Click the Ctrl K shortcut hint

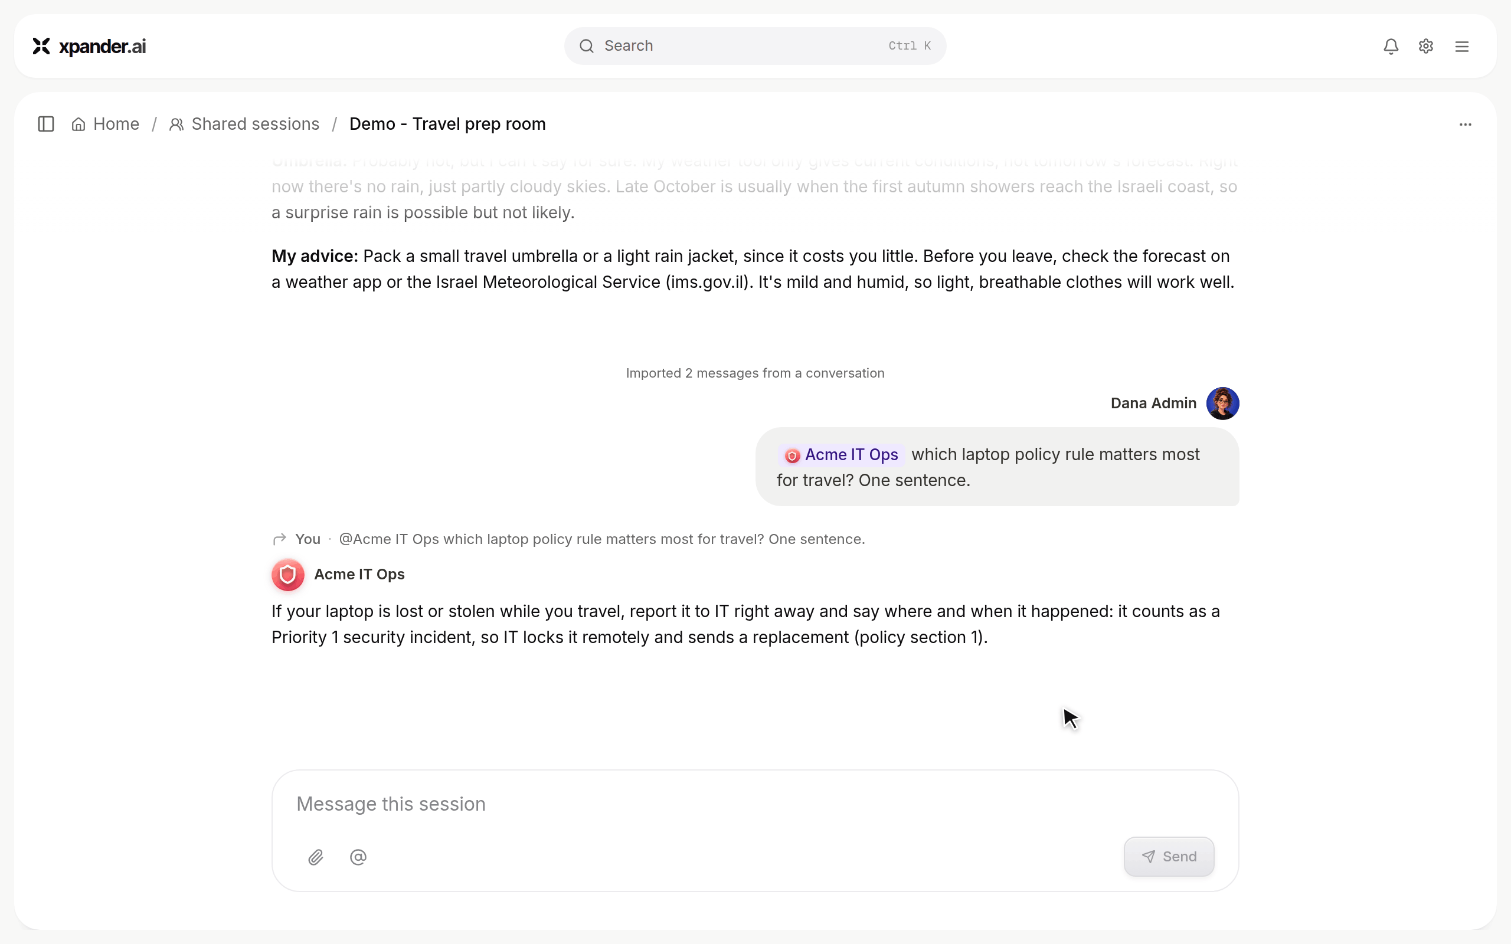[x=910, y=46]
